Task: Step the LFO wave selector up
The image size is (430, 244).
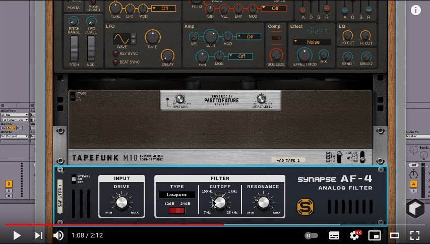Action: point(134,36)
